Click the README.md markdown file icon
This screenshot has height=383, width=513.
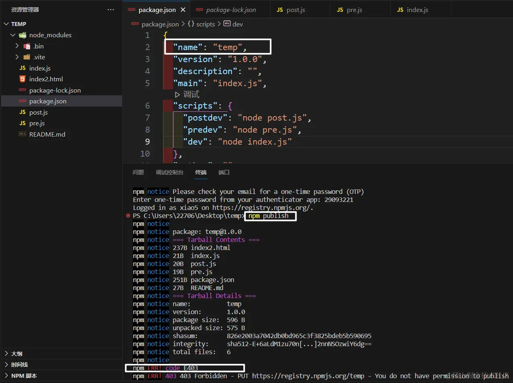22,134
